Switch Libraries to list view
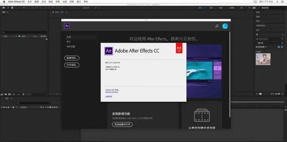 (x=282, y=47)
